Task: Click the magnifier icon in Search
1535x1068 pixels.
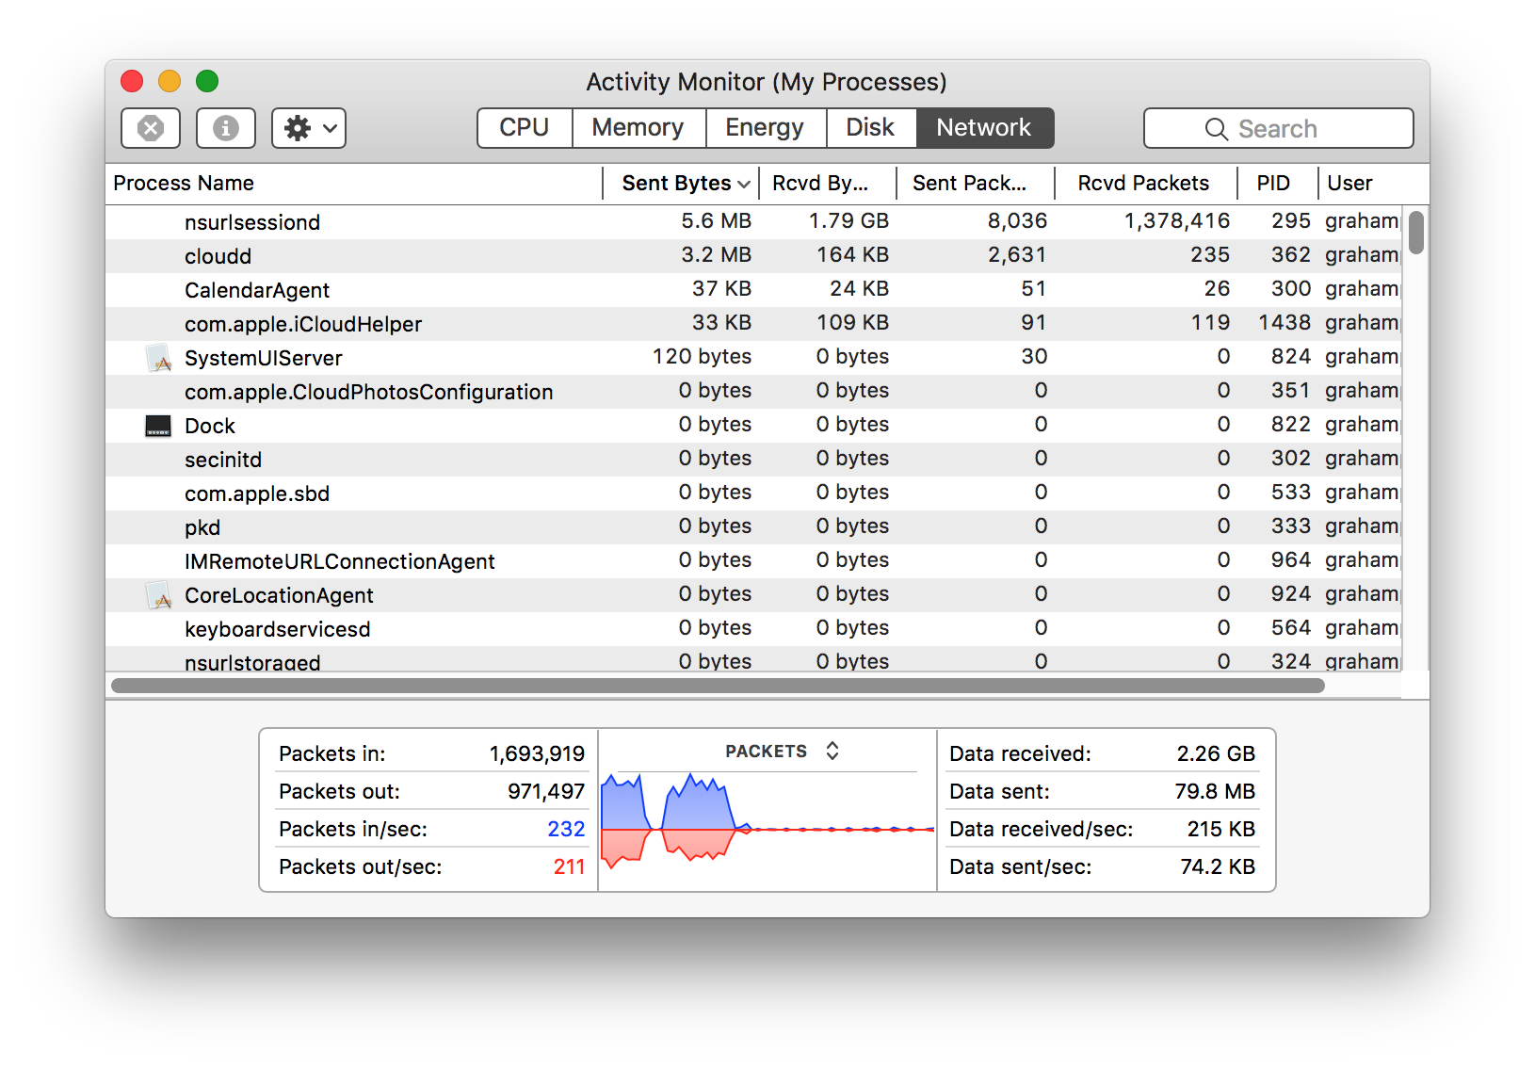Action: coord(1217,129)
